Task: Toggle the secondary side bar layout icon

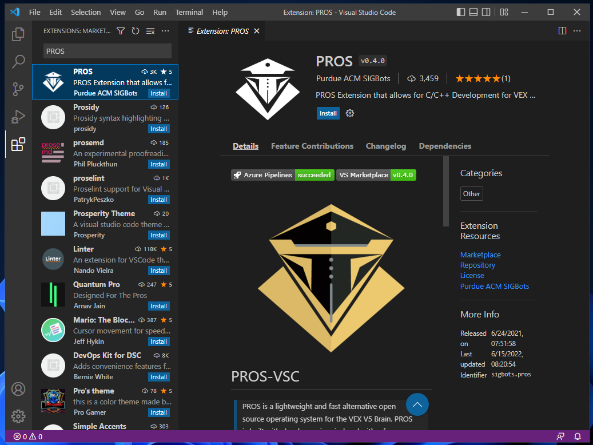Action: (486, 12)
